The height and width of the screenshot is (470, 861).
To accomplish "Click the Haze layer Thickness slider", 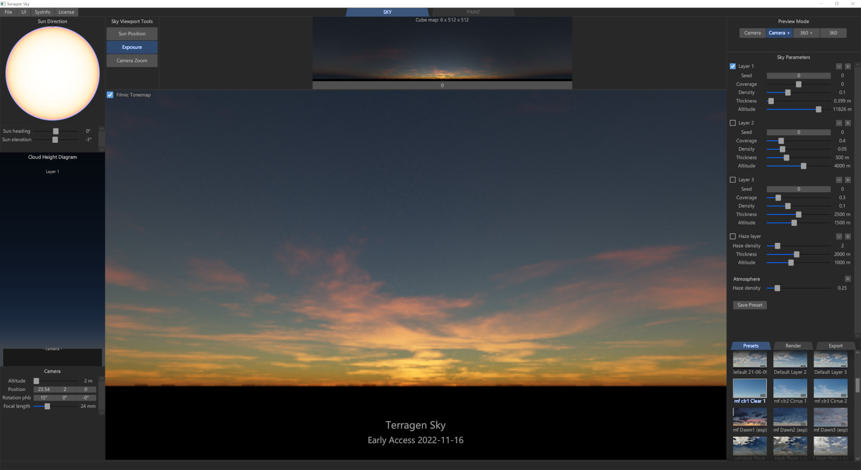I will coord(799,255).
